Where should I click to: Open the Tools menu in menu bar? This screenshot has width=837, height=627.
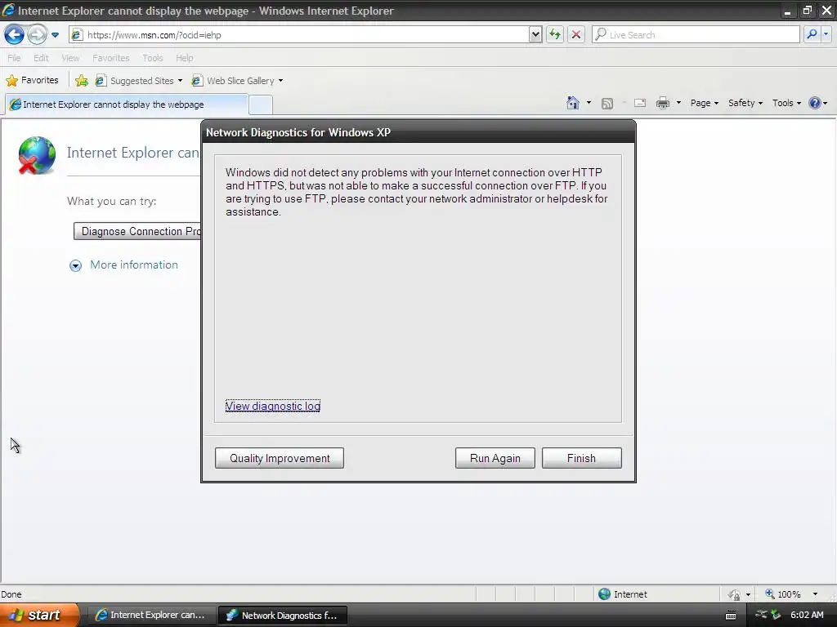(x=152, y=58)
